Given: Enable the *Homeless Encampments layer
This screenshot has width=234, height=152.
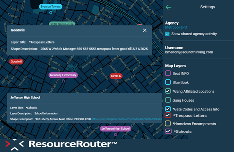Looking at the screenshot, I should tap(168, 124).
